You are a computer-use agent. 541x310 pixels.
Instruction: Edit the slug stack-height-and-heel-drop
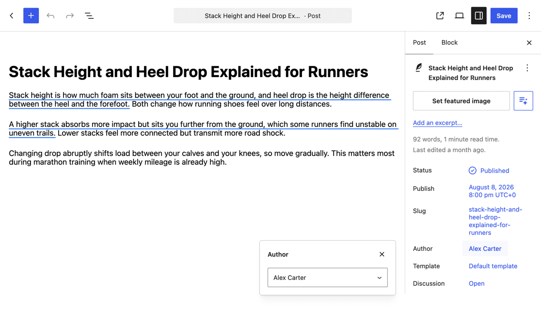495,221
